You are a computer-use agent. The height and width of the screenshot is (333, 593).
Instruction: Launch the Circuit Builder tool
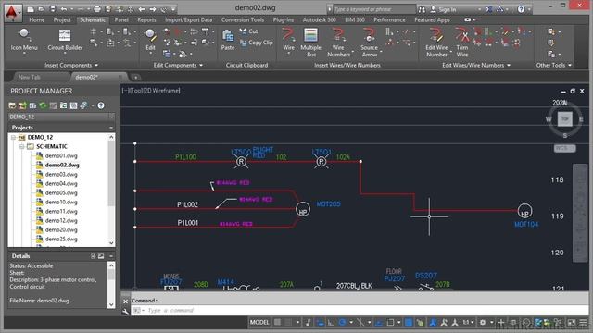click(x=65, y=41)
